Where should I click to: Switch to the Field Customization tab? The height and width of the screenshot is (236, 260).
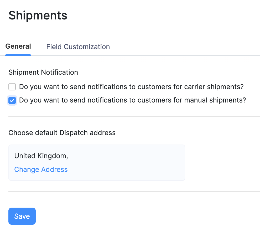pyautogui.click(x=78, y=47)
